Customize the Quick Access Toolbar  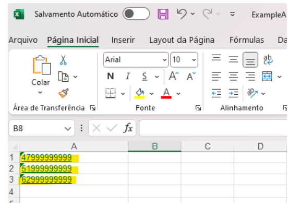pos(232,14)
